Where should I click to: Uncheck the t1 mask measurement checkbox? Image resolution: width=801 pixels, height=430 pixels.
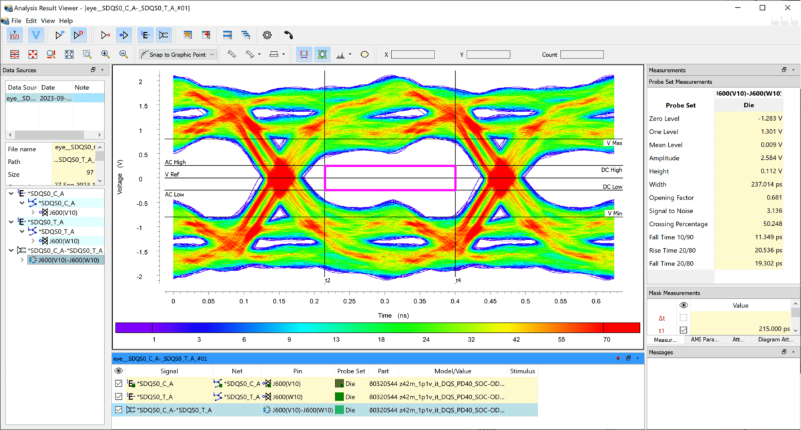tap(684, 329)
